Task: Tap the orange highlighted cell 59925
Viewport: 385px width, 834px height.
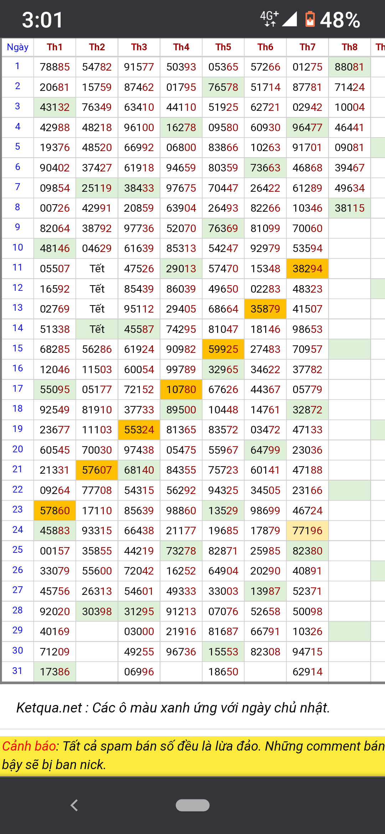Action: click(223, 349)
